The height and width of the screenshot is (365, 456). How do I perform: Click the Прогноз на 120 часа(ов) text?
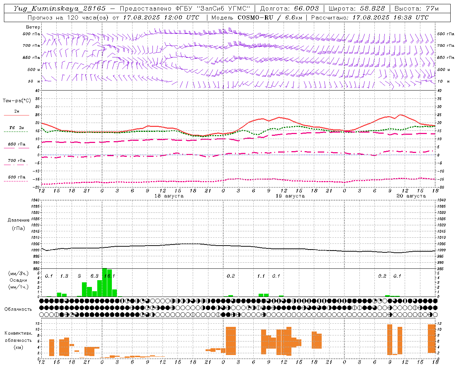[x=68, y=17]
